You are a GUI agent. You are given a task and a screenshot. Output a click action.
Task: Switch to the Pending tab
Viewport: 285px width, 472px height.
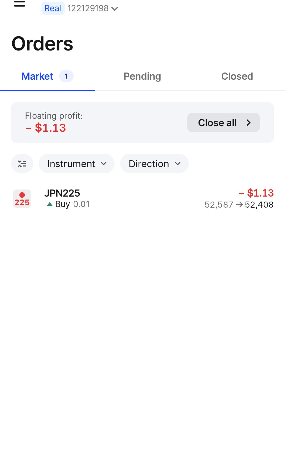click(142, 76)
